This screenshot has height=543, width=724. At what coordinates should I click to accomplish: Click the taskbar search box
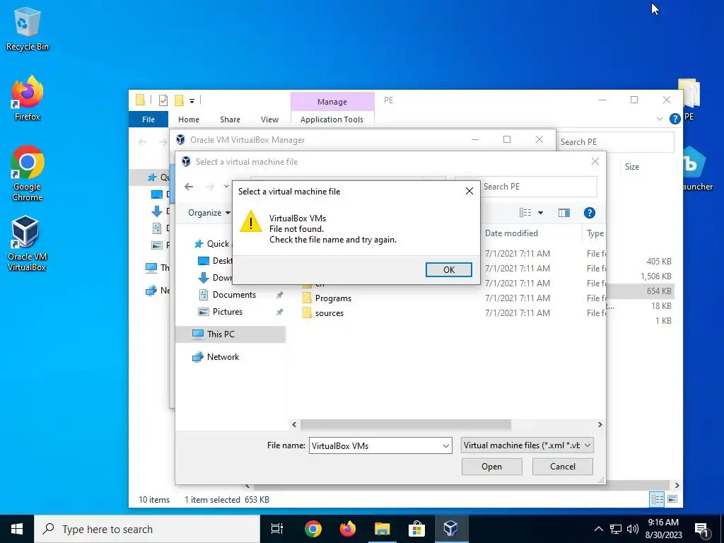pyautogui.click(x=147, y=529)
